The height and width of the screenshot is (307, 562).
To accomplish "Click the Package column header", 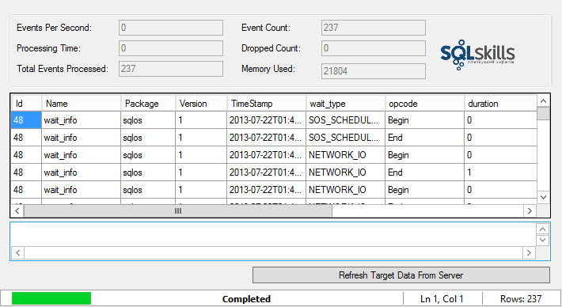I will tap(148, 104).
